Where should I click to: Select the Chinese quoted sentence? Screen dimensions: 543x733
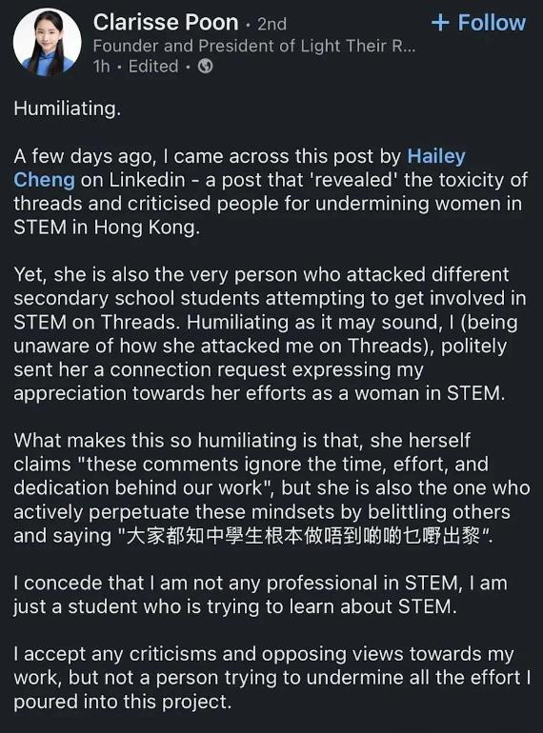(x=303, y=536)
